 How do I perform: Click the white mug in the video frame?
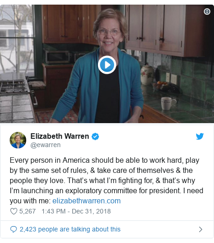168,103
